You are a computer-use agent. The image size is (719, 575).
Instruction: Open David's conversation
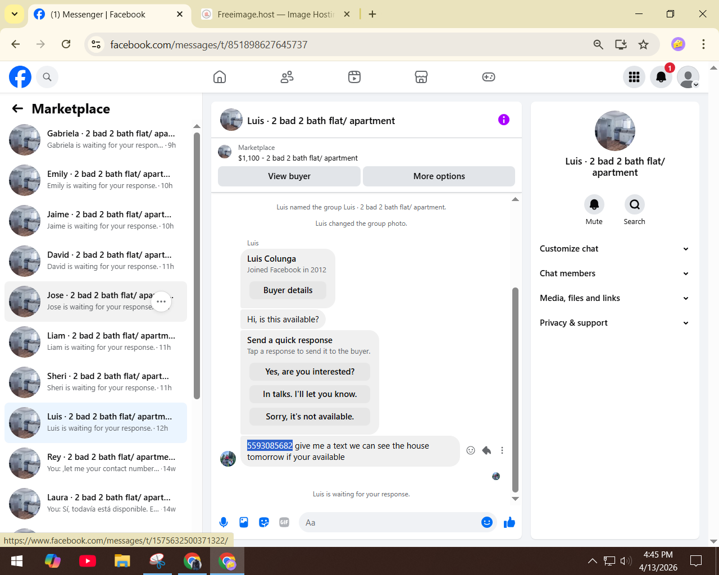point(95,261)
